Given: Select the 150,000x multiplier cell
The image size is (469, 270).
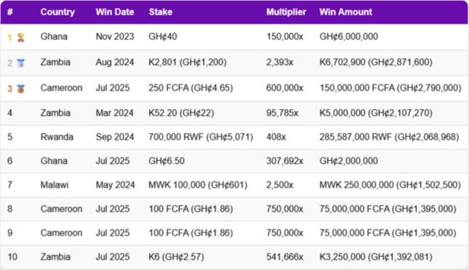Looking at the screenshot, I should (285, 36).
